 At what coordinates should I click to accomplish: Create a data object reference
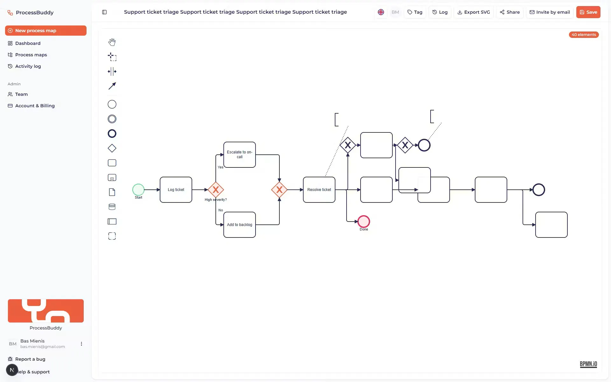112,192
